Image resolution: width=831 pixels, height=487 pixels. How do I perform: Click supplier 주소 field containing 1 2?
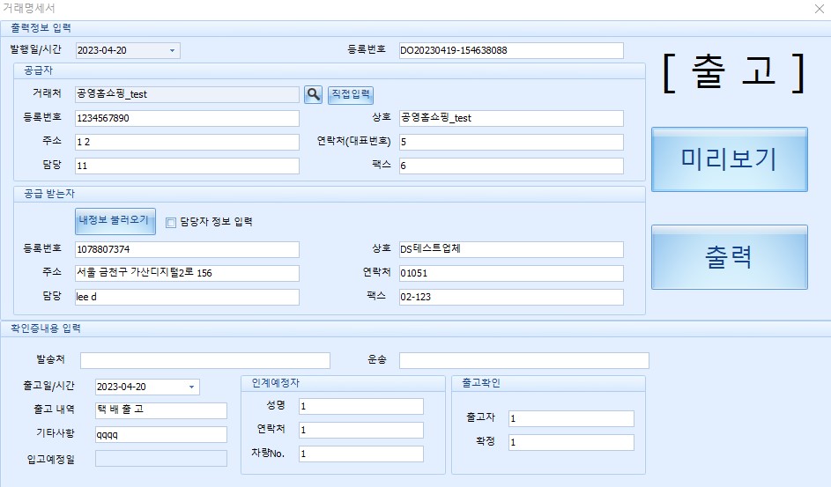[x=187, y=143]
